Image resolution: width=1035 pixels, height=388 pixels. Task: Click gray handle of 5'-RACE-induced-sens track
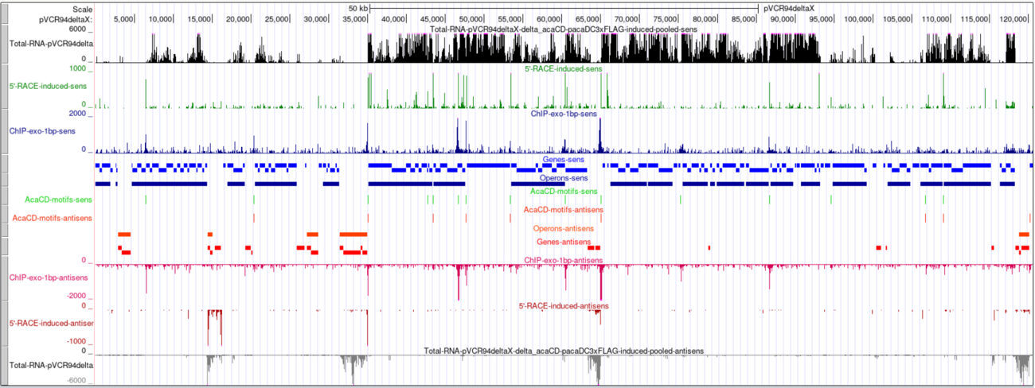(x=4, y=87)
